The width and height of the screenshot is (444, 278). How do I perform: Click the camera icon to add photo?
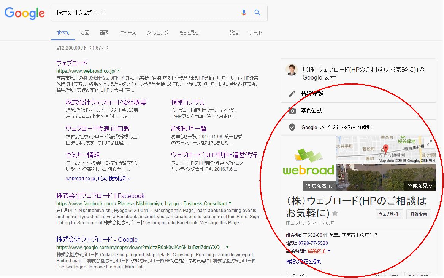pos(292,110)
